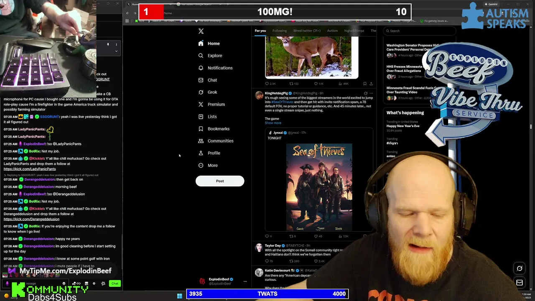Viewport: 535px width, 301px height.
Task: Open the Grok action on KingHotdogPig's post
Action: [365, 93]
